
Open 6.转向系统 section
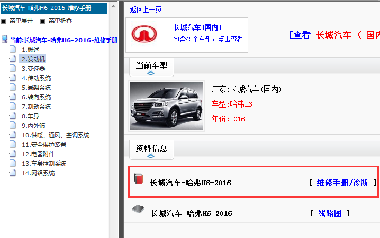coord(36,97)
